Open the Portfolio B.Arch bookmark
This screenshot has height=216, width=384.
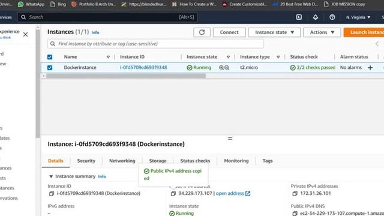[x=94, y=4]
